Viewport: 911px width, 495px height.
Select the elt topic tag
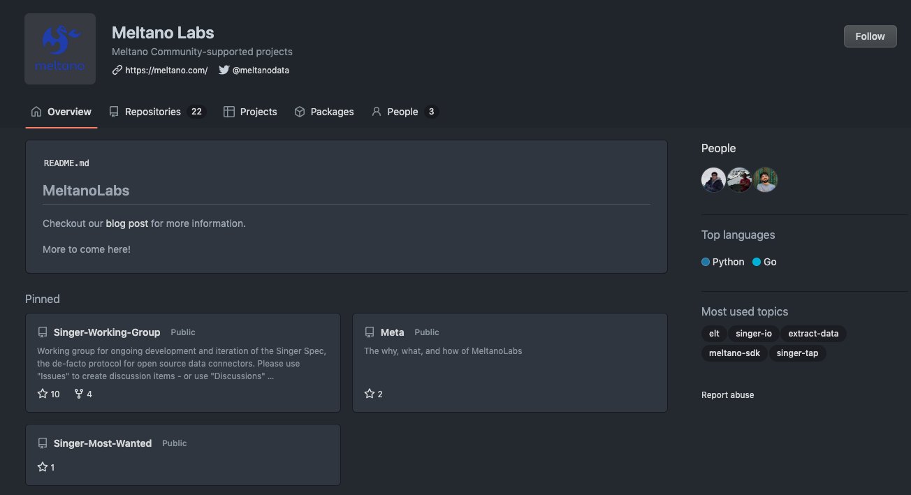714,334
